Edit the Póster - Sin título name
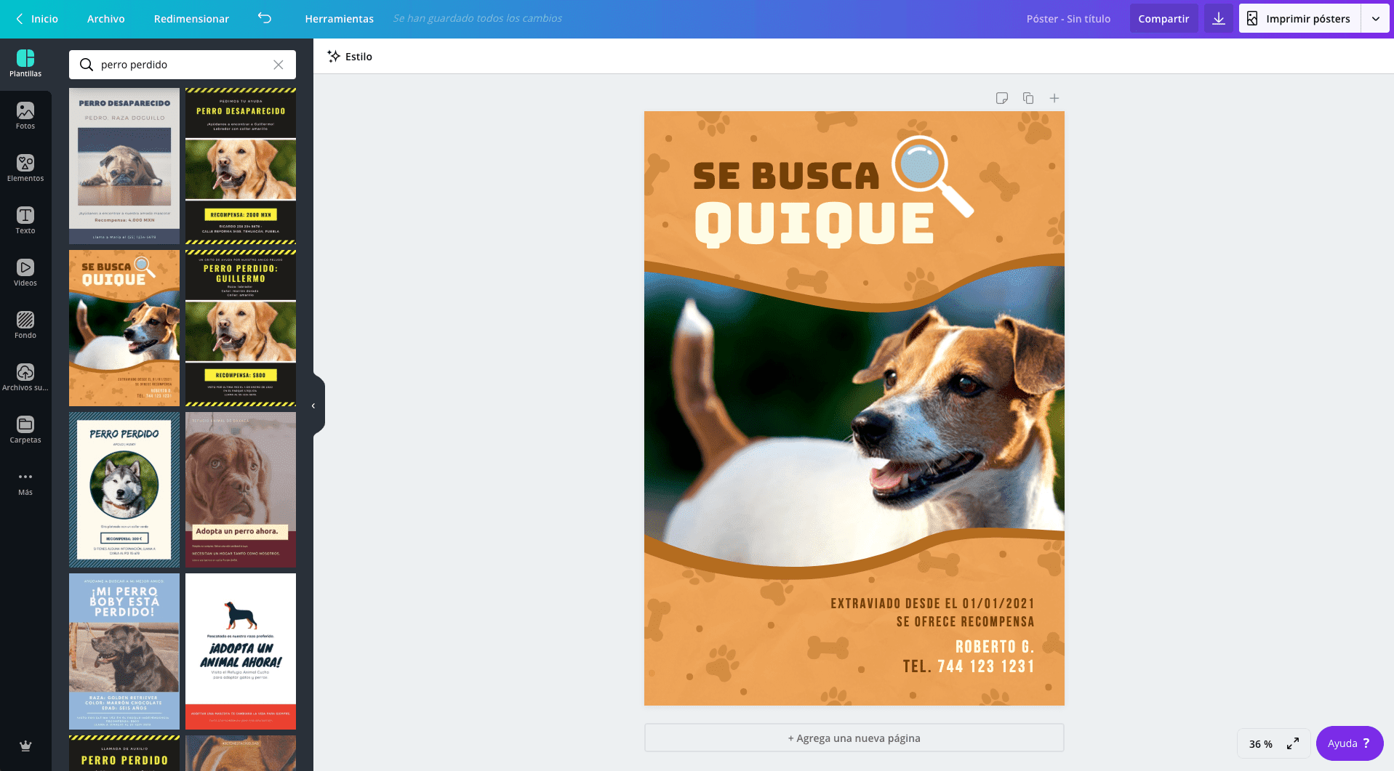 click(x=1068, y=19)
